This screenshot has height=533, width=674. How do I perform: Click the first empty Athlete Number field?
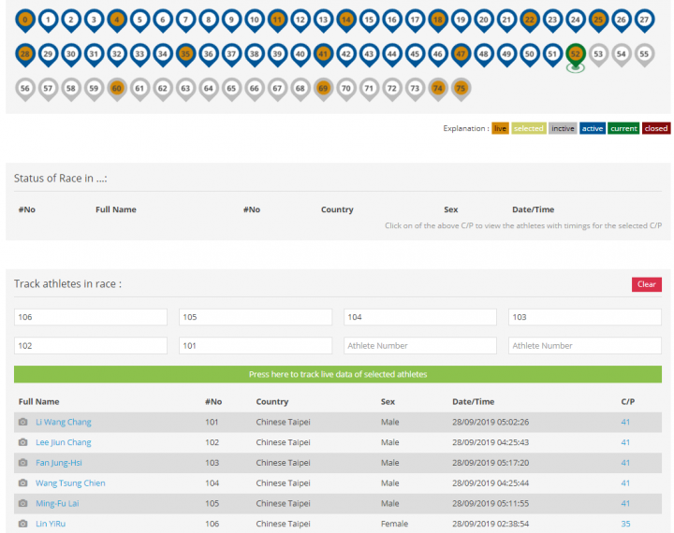[420, 346]
